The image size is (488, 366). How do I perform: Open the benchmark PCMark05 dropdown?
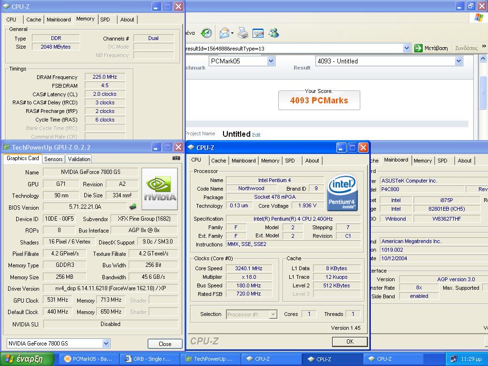click(271, 61)
